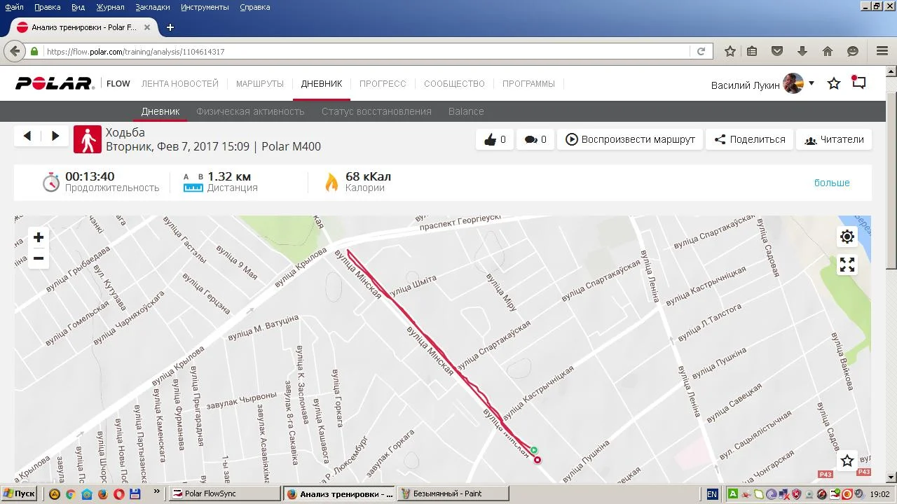Click the Поделиться share button
The height and width of the screenshot is (504, 897).
(x=750, y=139)
